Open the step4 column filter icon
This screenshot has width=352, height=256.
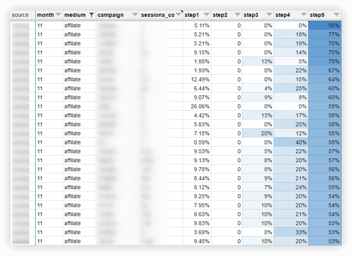pyautogui.click(x=304, y=15)
